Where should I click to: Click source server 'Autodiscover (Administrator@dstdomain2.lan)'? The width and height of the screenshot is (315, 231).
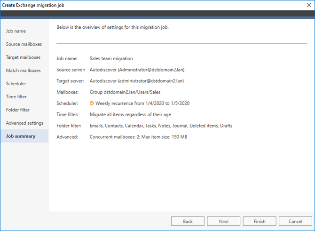pos(137,70)
